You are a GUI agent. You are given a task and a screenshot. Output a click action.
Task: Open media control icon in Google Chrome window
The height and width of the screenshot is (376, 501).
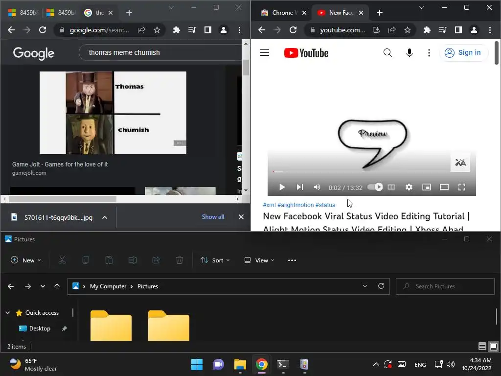tap(192, 30)
